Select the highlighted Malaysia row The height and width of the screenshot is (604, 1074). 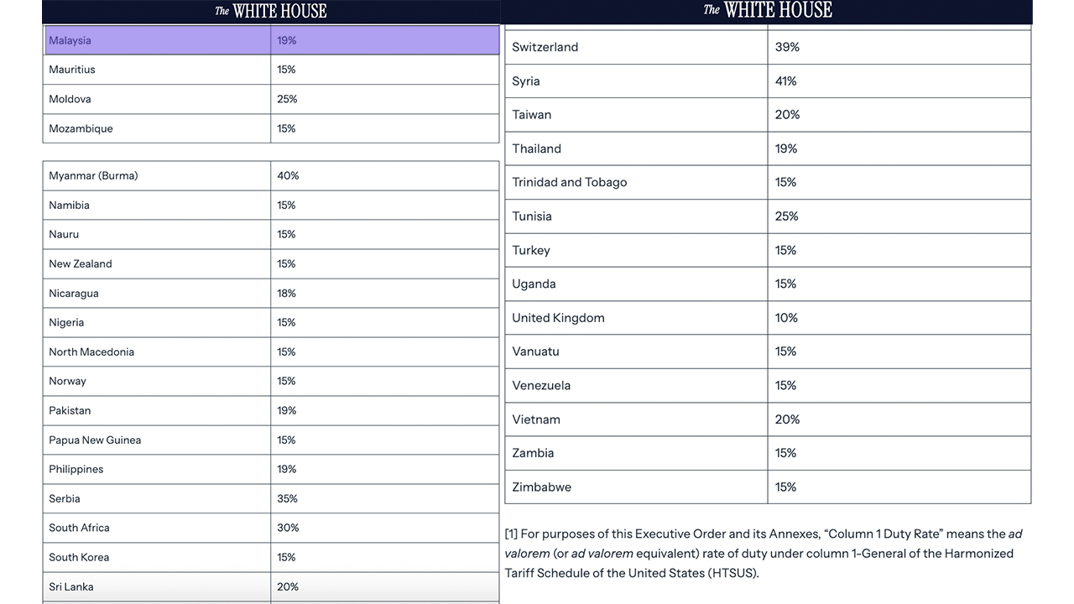click(272, 40)
